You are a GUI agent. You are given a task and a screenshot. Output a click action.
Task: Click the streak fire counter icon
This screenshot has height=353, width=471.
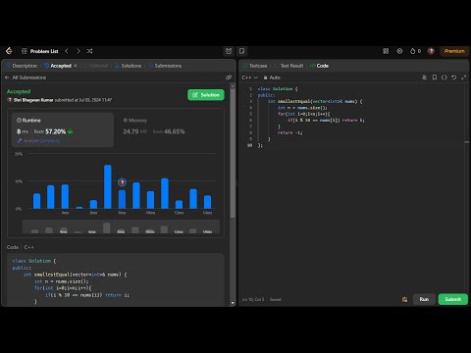click(415, 51)
